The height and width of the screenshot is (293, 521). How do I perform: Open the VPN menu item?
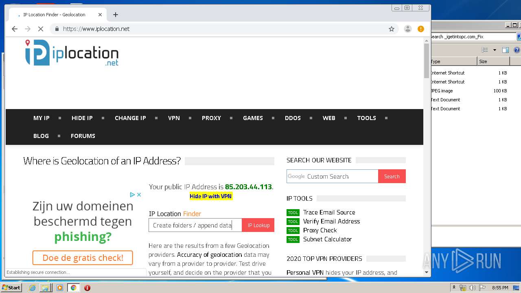tap(174, 118)
